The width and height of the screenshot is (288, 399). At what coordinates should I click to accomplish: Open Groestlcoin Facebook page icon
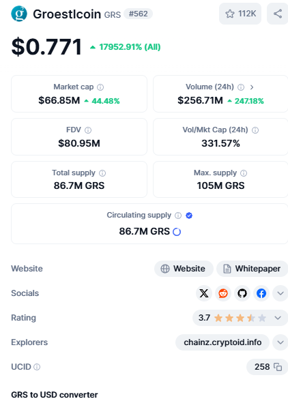[x=261, y=293]
